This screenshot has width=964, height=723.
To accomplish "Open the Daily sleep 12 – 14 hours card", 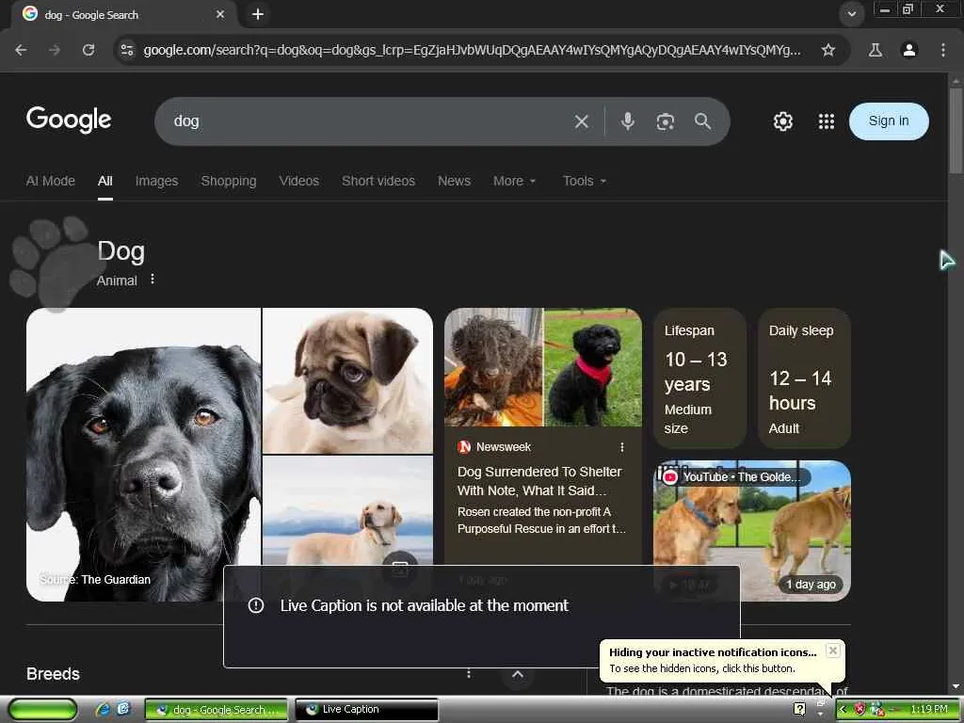I will (x=804, y=378).
